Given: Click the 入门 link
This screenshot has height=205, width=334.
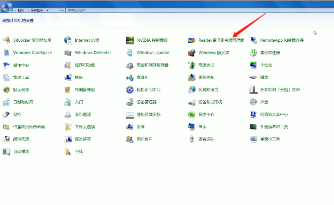Looking at the screenshot, I should (x=79, y=102).
